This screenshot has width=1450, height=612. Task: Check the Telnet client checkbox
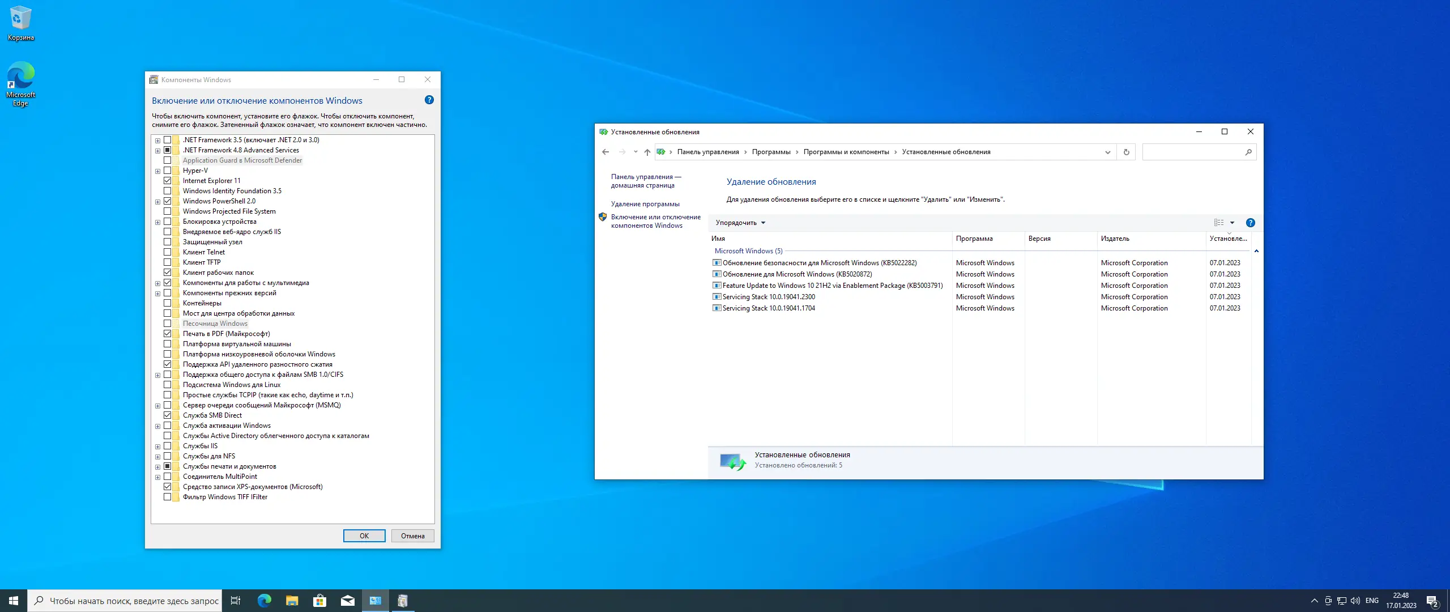pyautogui.click(x=168, y=252)
